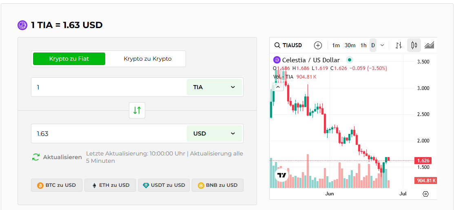Swap the TIA and USD currencies
Screen dimensions: 454x210
(x=137, y=110)
